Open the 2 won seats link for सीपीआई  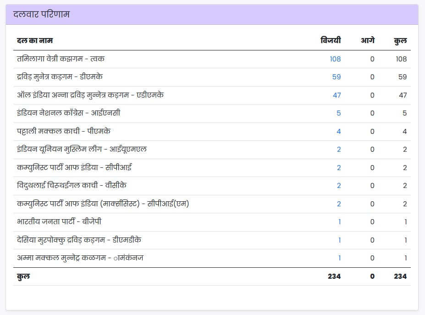click(x=339, y=168)
